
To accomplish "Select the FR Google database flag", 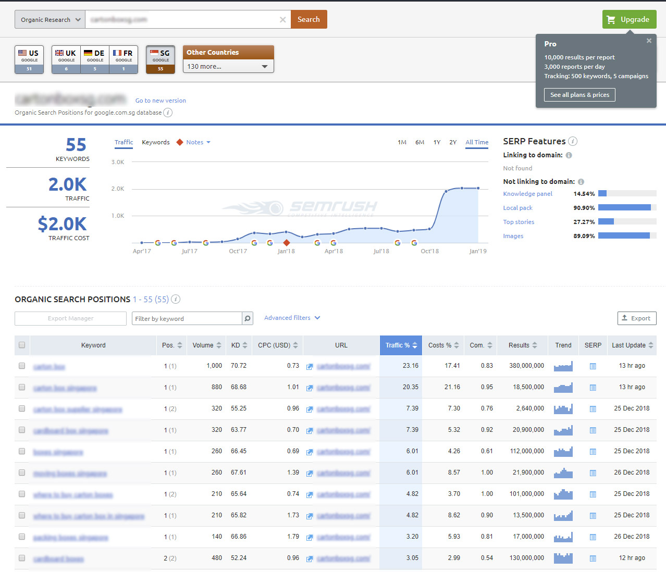I will (124, 59).
